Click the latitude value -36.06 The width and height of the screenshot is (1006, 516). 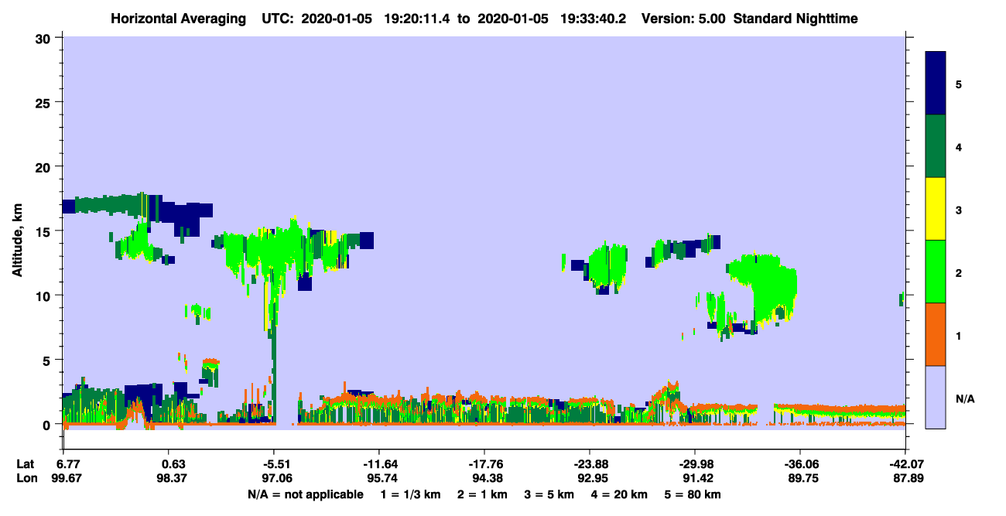[801, 464]
